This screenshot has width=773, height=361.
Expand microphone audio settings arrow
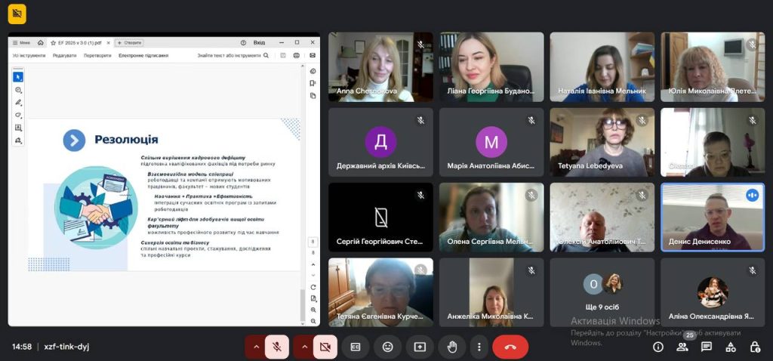tap(256, 347)
